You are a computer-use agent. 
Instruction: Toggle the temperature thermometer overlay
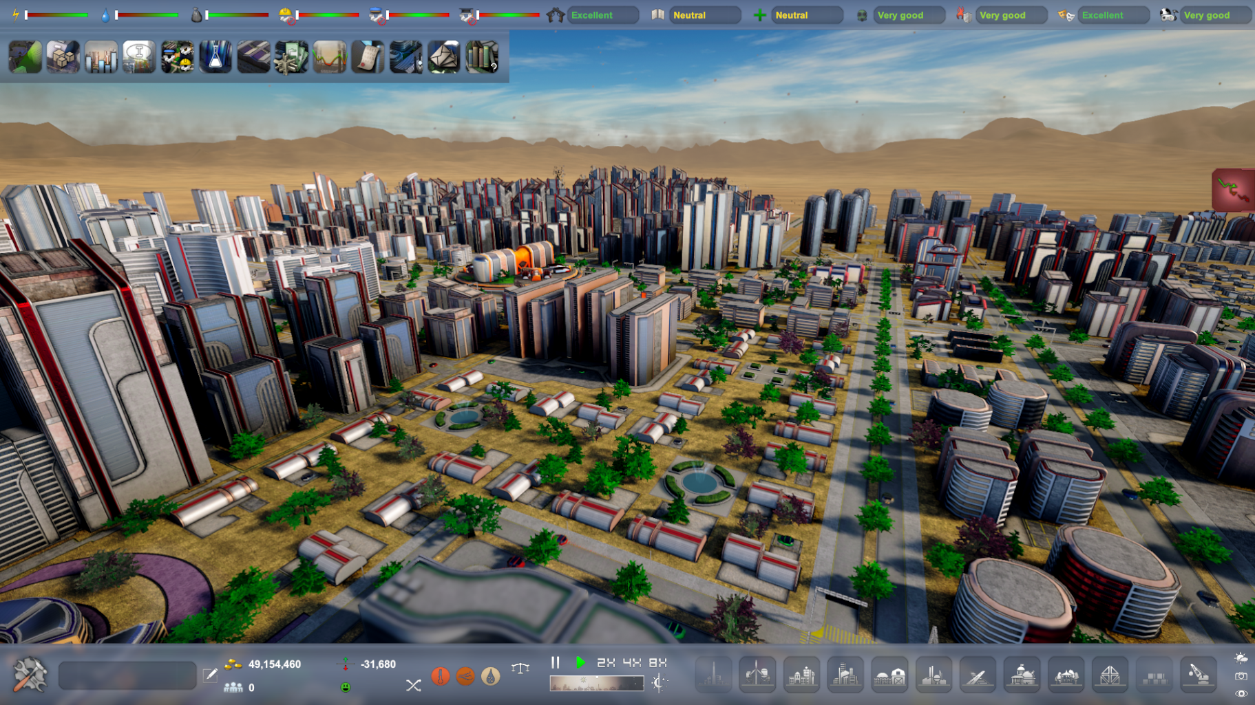pos(441,676)
